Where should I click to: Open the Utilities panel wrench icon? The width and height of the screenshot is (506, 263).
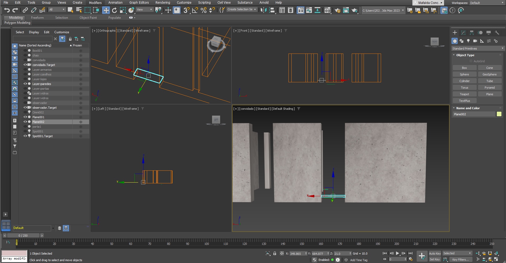tap(497, 33)
